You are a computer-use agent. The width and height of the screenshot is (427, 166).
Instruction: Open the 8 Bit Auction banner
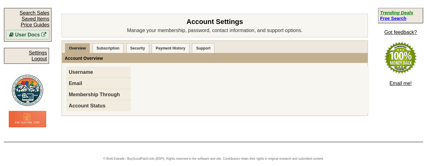28,119
